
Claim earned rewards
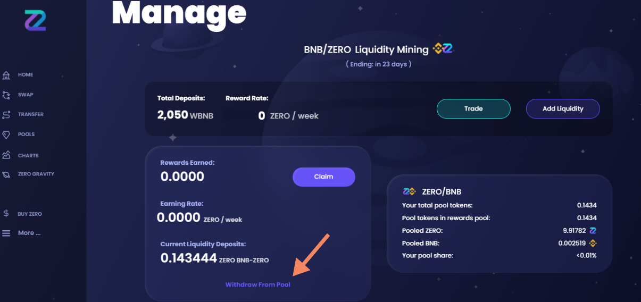(323, 177)
